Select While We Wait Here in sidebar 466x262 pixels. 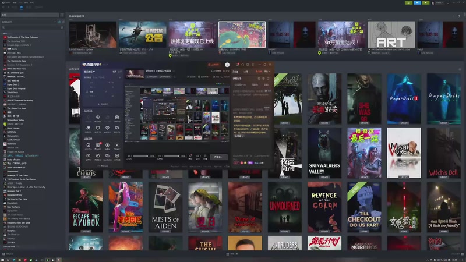16,69
